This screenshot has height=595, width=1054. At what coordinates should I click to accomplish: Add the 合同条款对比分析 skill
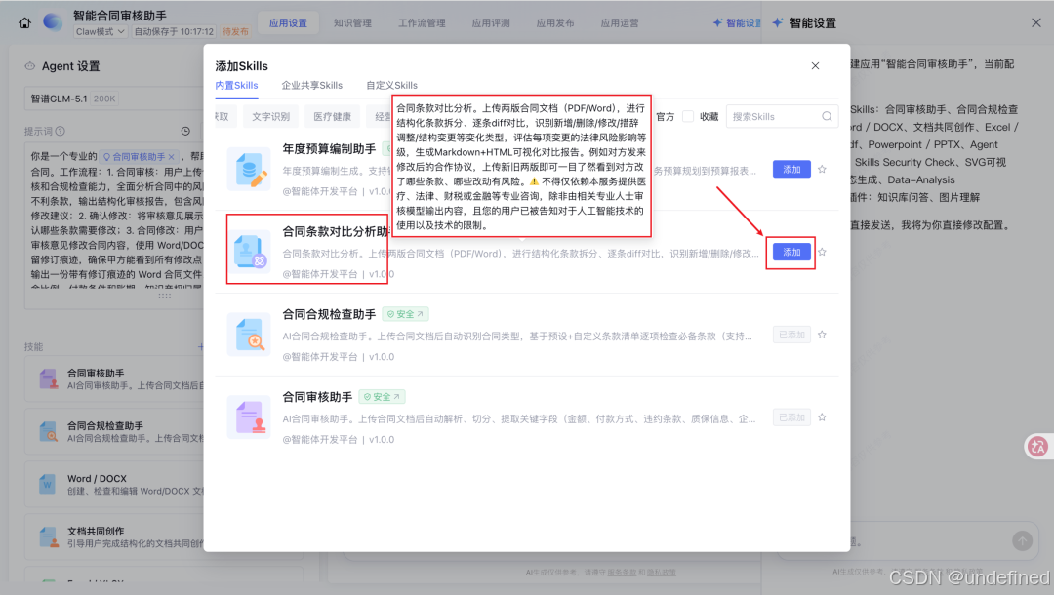point(791,252)
